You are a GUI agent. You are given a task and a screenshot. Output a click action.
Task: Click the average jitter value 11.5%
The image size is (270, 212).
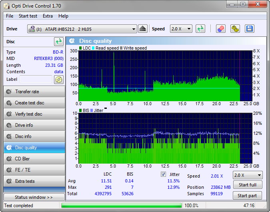click(x=173, y=181)
